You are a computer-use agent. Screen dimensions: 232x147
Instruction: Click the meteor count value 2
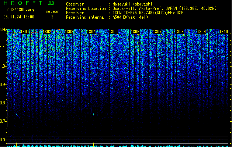[52, 17]
